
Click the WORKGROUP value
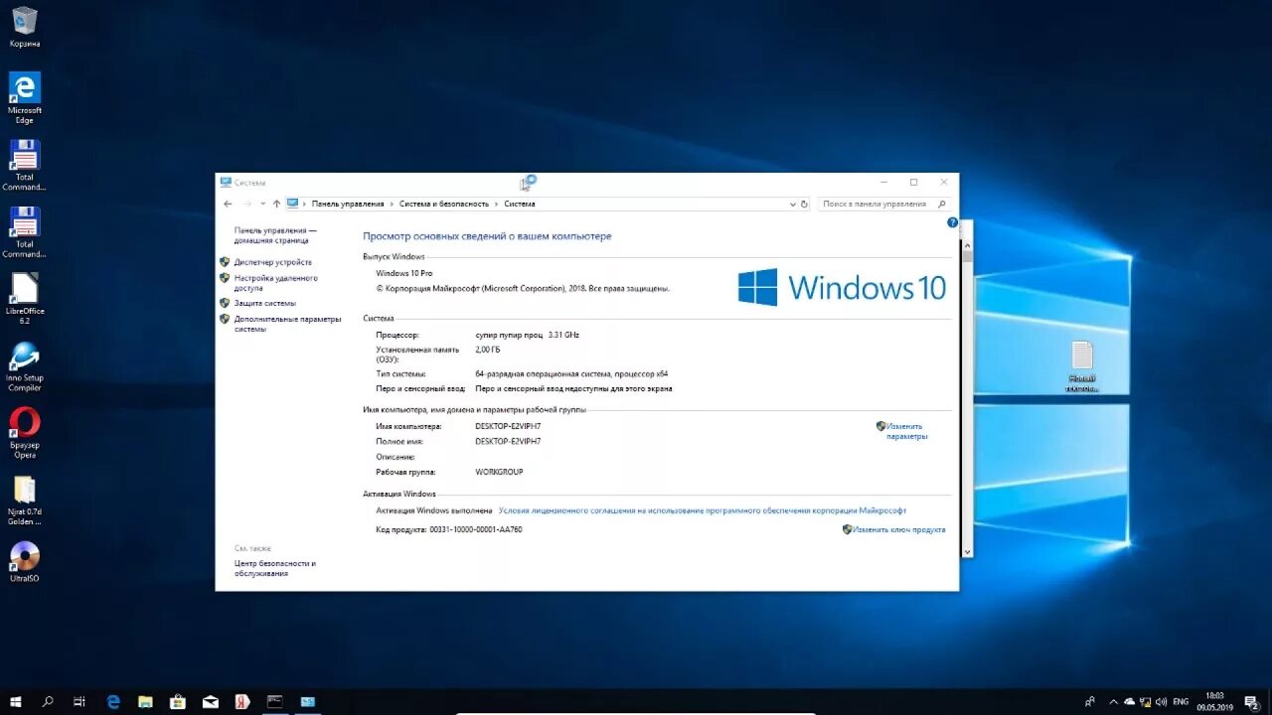point(499,472)
